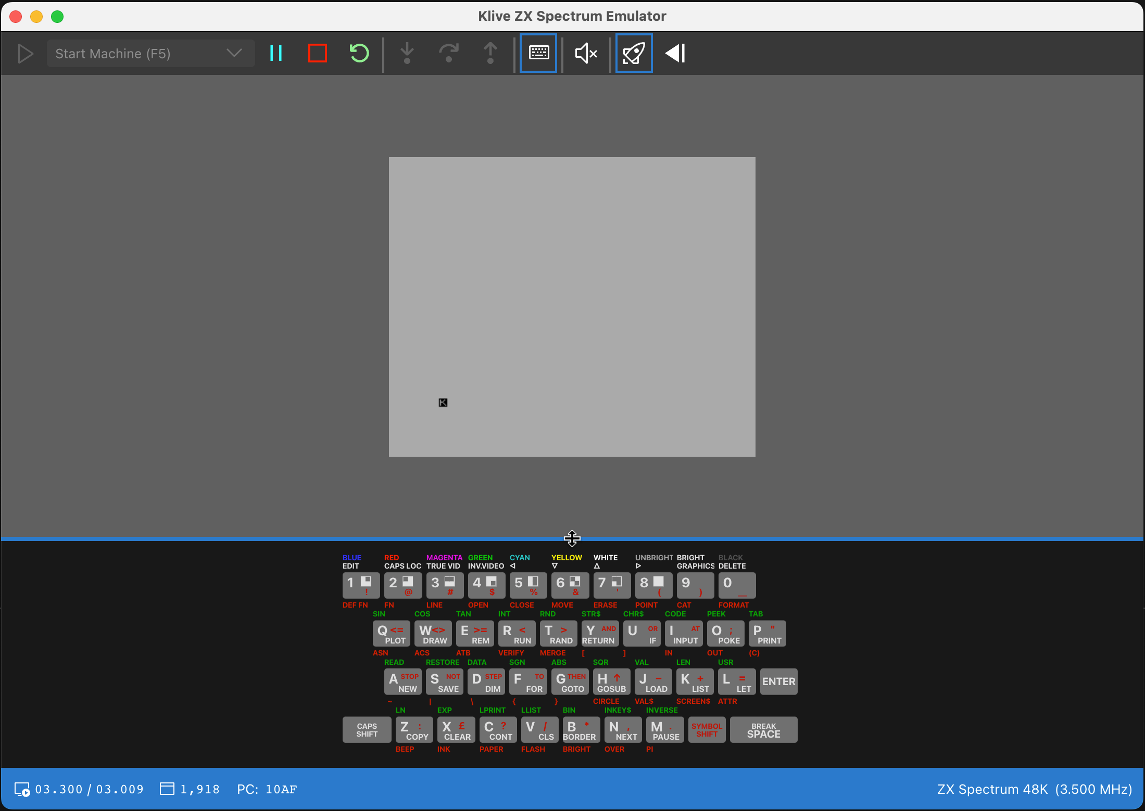This screenshot has width=1145, height=811.
Task: Click the Step Out up-arrow icon
Action: (x=490, y=54)
